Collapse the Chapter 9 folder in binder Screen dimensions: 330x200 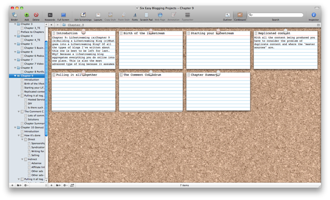pos(15,76)
